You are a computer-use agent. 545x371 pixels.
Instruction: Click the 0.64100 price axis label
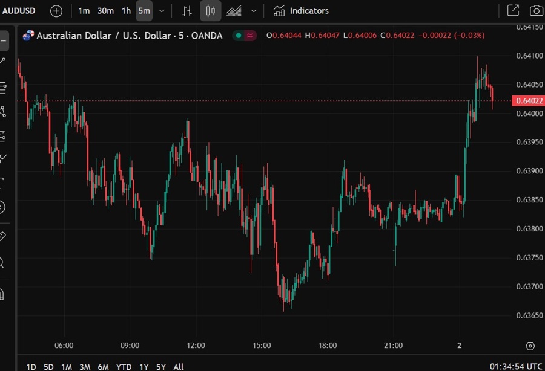pyautogui.click(x=529, y=56)
